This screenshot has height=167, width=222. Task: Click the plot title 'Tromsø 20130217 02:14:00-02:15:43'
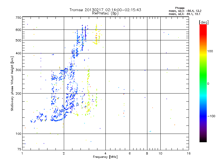coord(105,10)
